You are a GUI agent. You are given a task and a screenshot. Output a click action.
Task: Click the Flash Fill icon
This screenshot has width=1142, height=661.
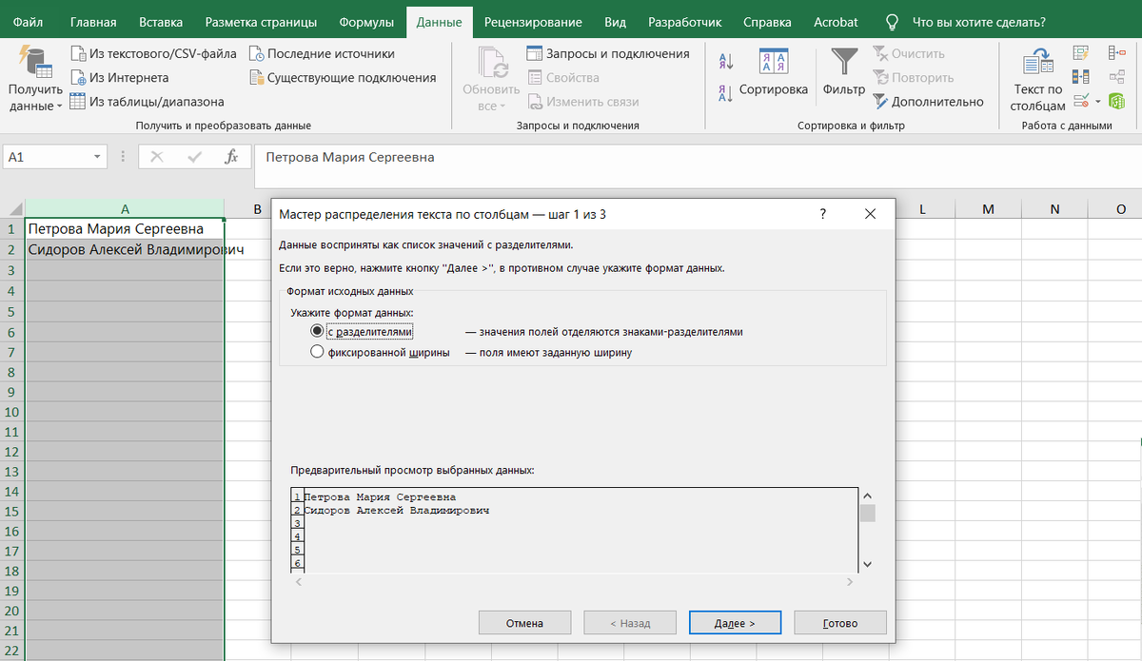tap(1081, 53)
